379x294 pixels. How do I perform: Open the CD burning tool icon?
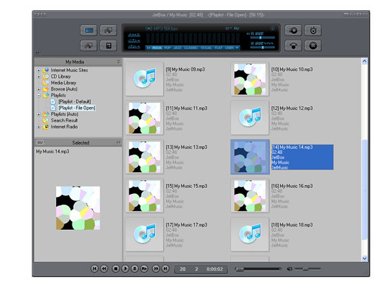313,30
